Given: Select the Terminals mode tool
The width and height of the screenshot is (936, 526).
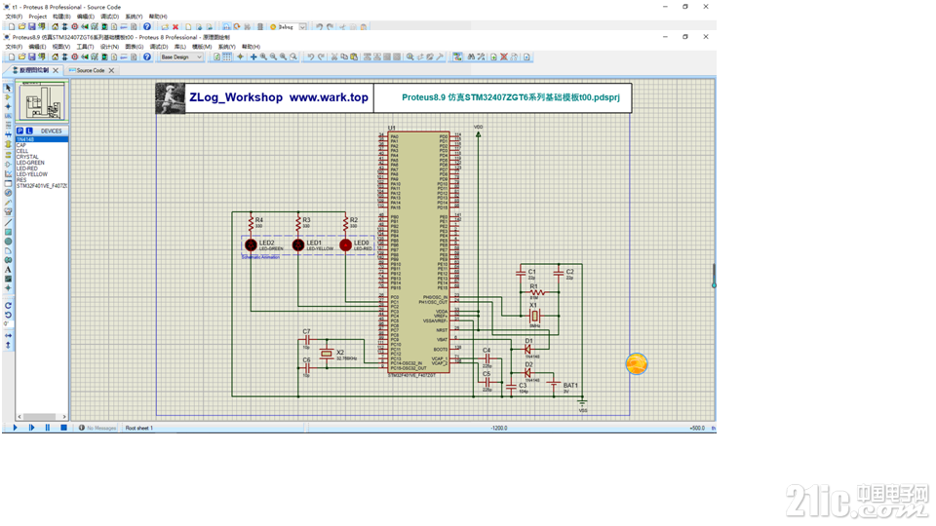Looking at the screenshot, I should (x=8, y=155).
